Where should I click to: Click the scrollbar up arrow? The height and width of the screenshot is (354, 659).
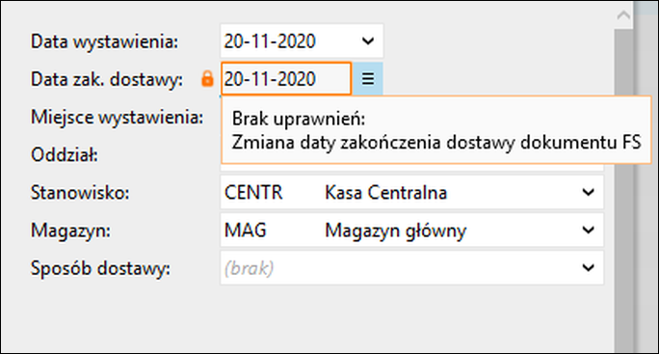623,16
